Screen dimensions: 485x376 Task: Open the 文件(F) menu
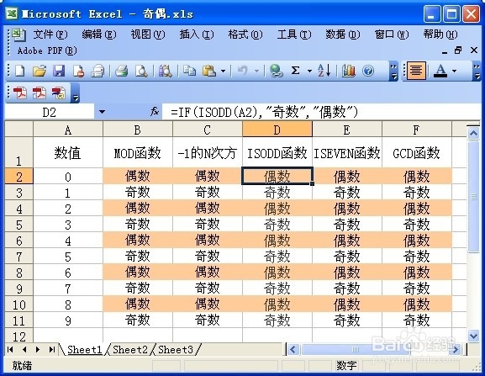pyautogui.click(x=50, y=34)
